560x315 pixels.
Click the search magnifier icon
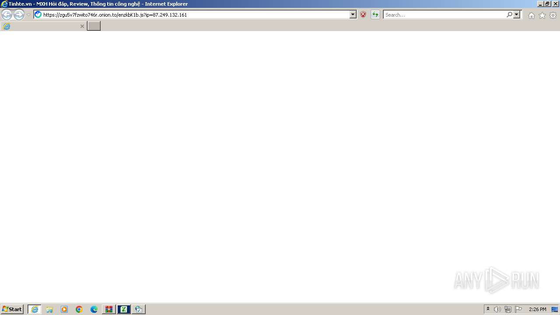click(509, 15)
